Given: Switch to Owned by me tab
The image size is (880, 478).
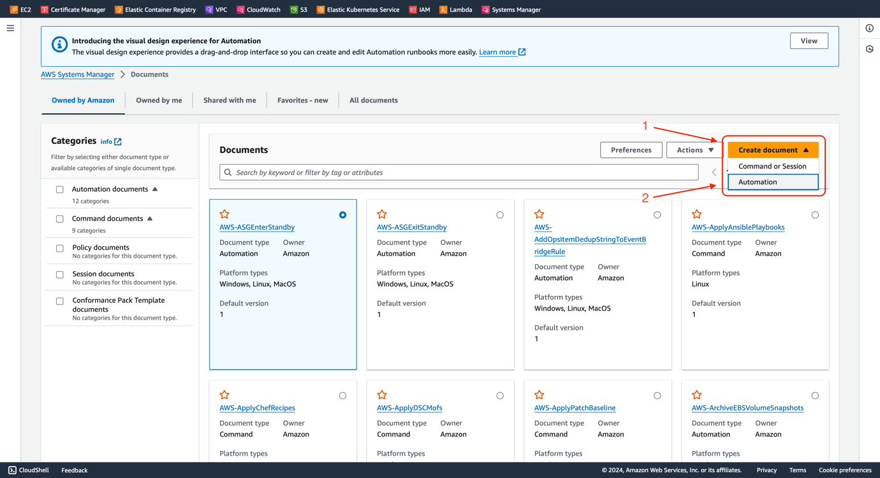Looking at the screenshot, I should coord(159,100).
